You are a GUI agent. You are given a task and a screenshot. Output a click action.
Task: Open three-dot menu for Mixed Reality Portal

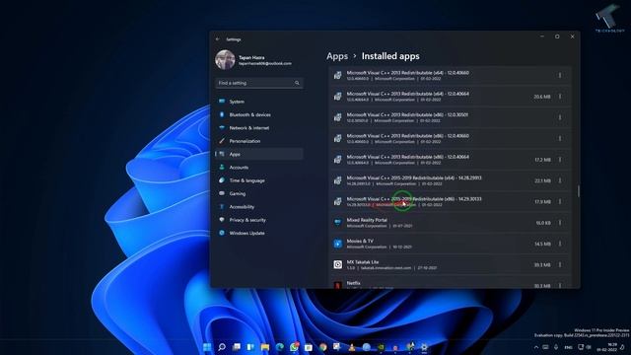[560, 223]
